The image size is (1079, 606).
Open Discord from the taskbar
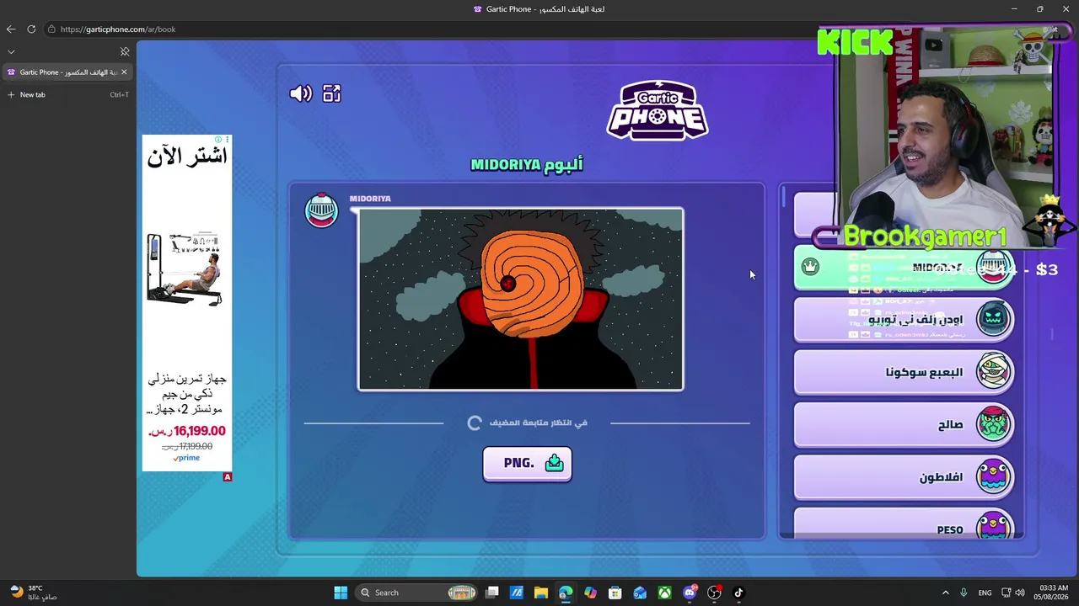coord(690,593)
